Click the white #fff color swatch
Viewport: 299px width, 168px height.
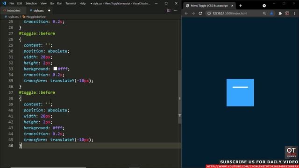[x=55, y=69]
